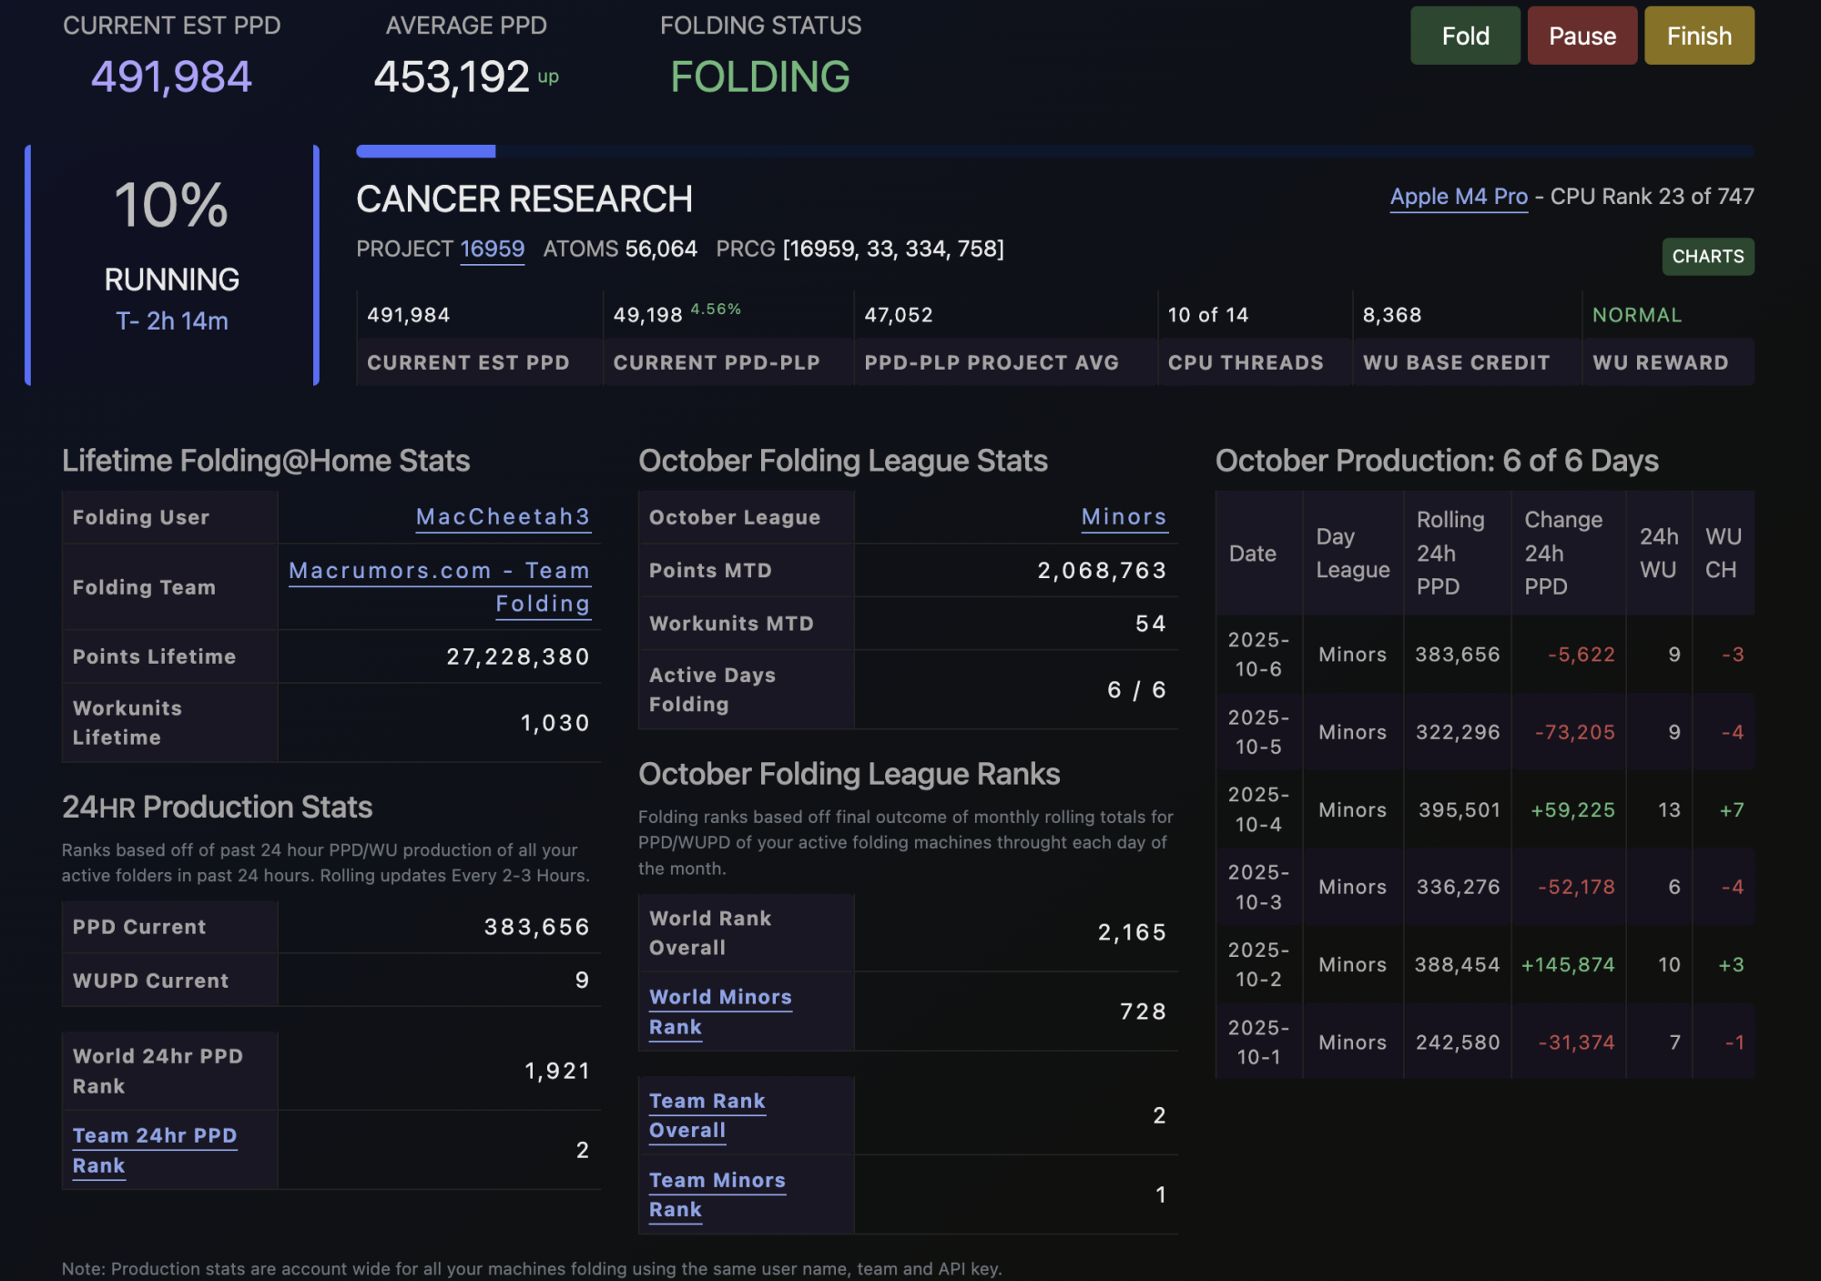Screen dimensions: 1821x1281
Task: Select the 2025-10-4 production row
Action: click(x=1484, y=809)
